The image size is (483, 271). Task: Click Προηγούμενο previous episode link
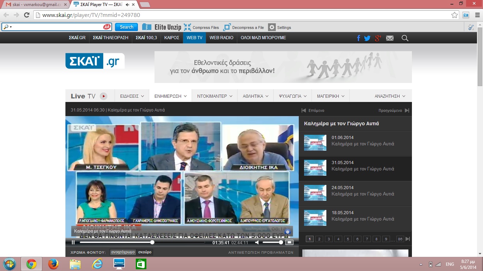[394, 110]
